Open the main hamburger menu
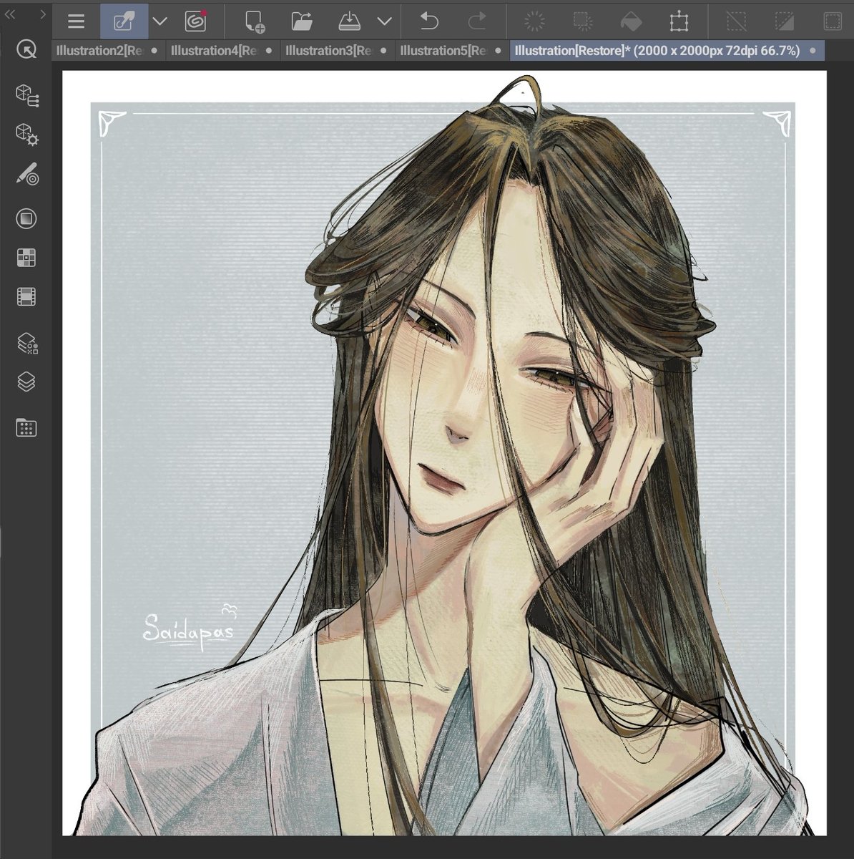The image size is (854, 859). 75,21
